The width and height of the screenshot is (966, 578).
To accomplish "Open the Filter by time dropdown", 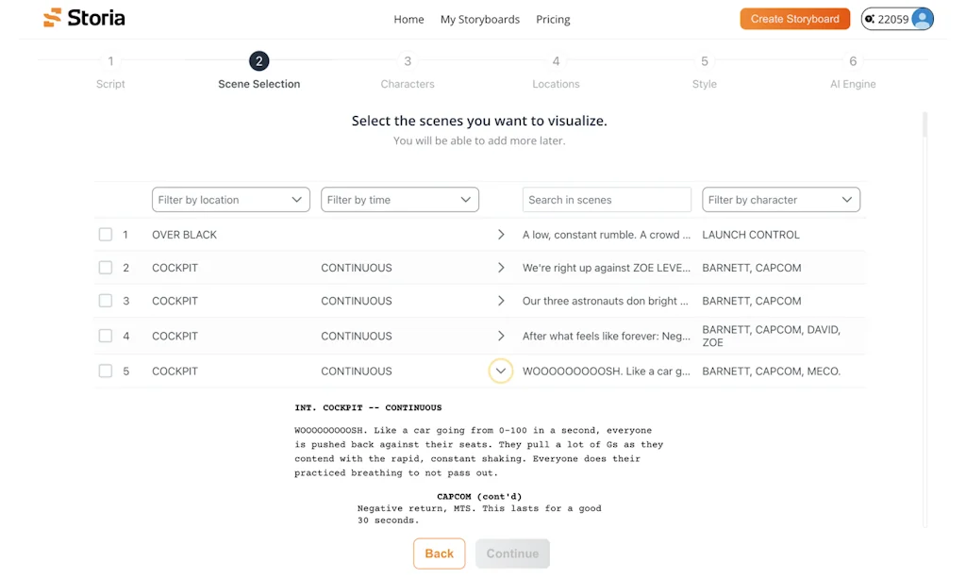I will coord(399,199).
